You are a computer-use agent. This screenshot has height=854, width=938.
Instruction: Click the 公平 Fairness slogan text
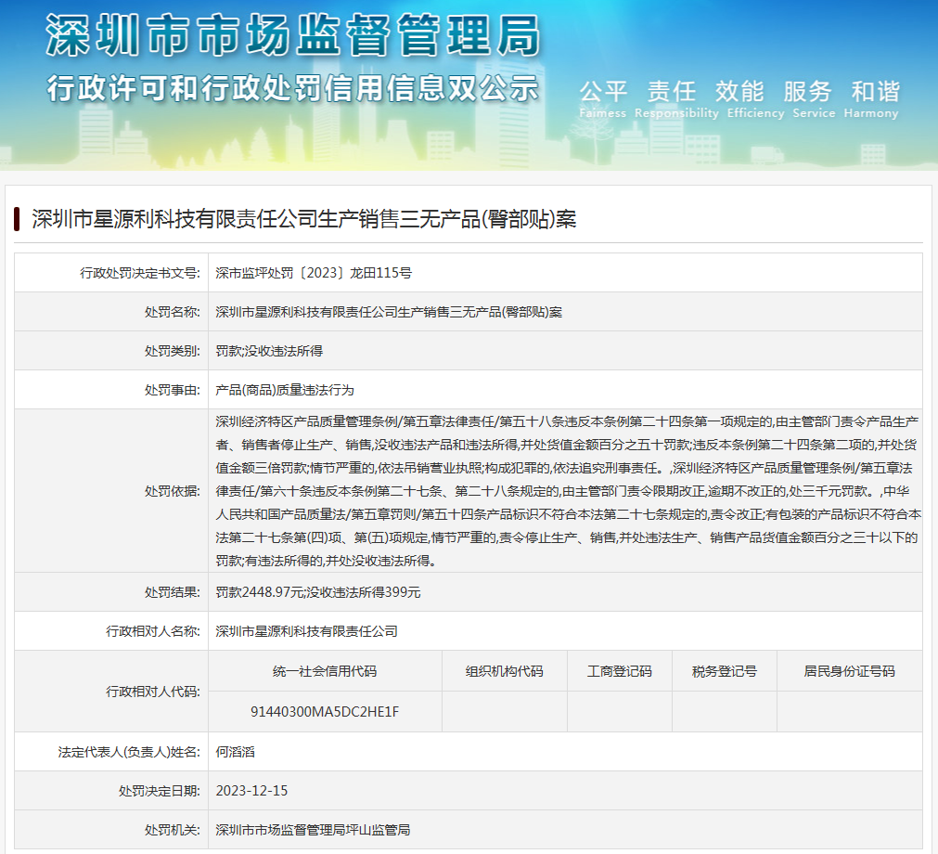coord(603,99)
